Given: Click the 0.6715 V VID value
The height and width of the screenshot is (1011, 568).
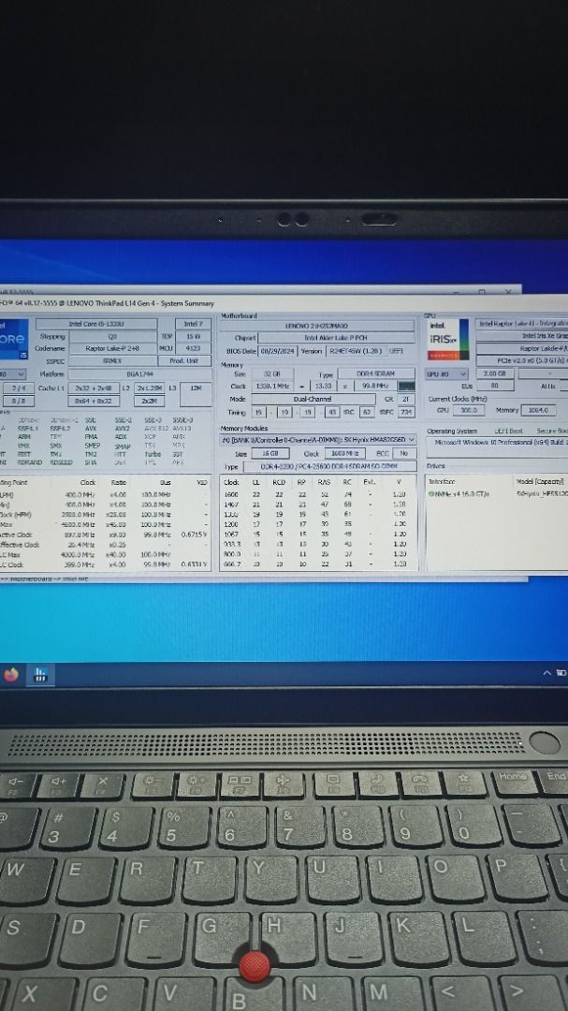Looking at the screenshot, I should (194, 535).
